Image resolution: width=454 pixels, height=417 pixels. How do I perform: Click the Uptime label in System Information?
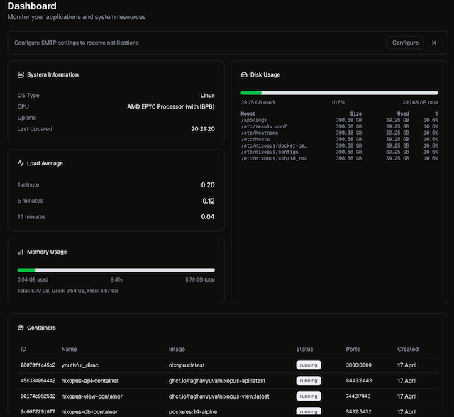27,118
